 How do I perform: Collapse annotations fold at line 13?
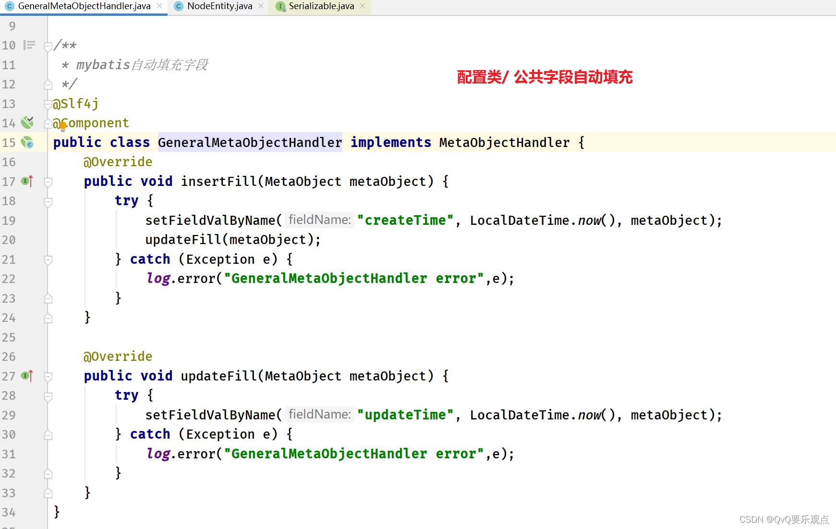click(x=48, y=104)
